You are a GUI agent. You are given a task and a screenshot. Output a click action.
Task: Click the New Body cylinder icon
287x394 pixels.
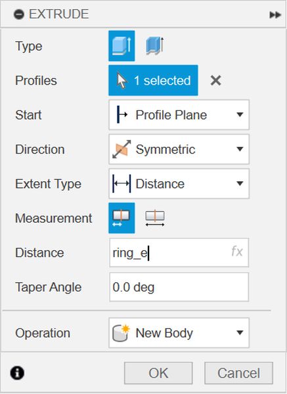121,333
